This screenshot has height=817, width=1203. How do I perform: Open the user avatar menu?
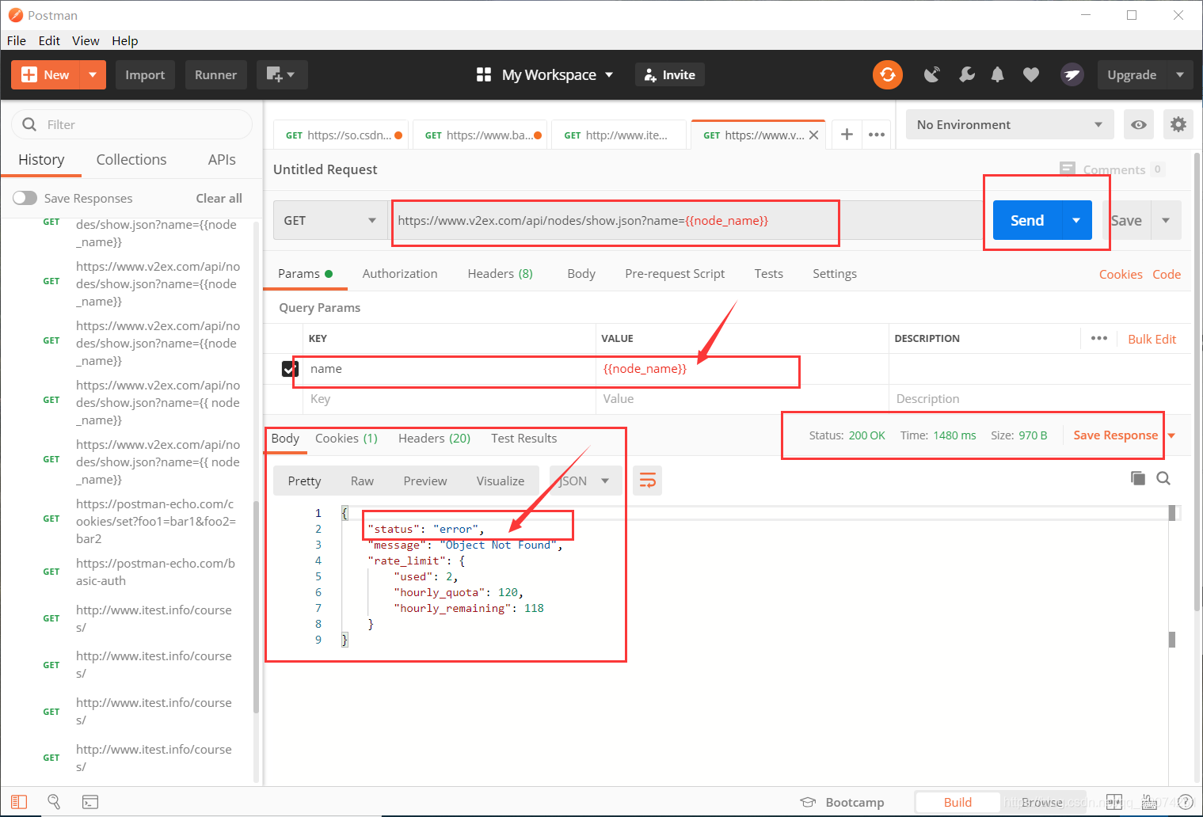tap(1072, 74)
